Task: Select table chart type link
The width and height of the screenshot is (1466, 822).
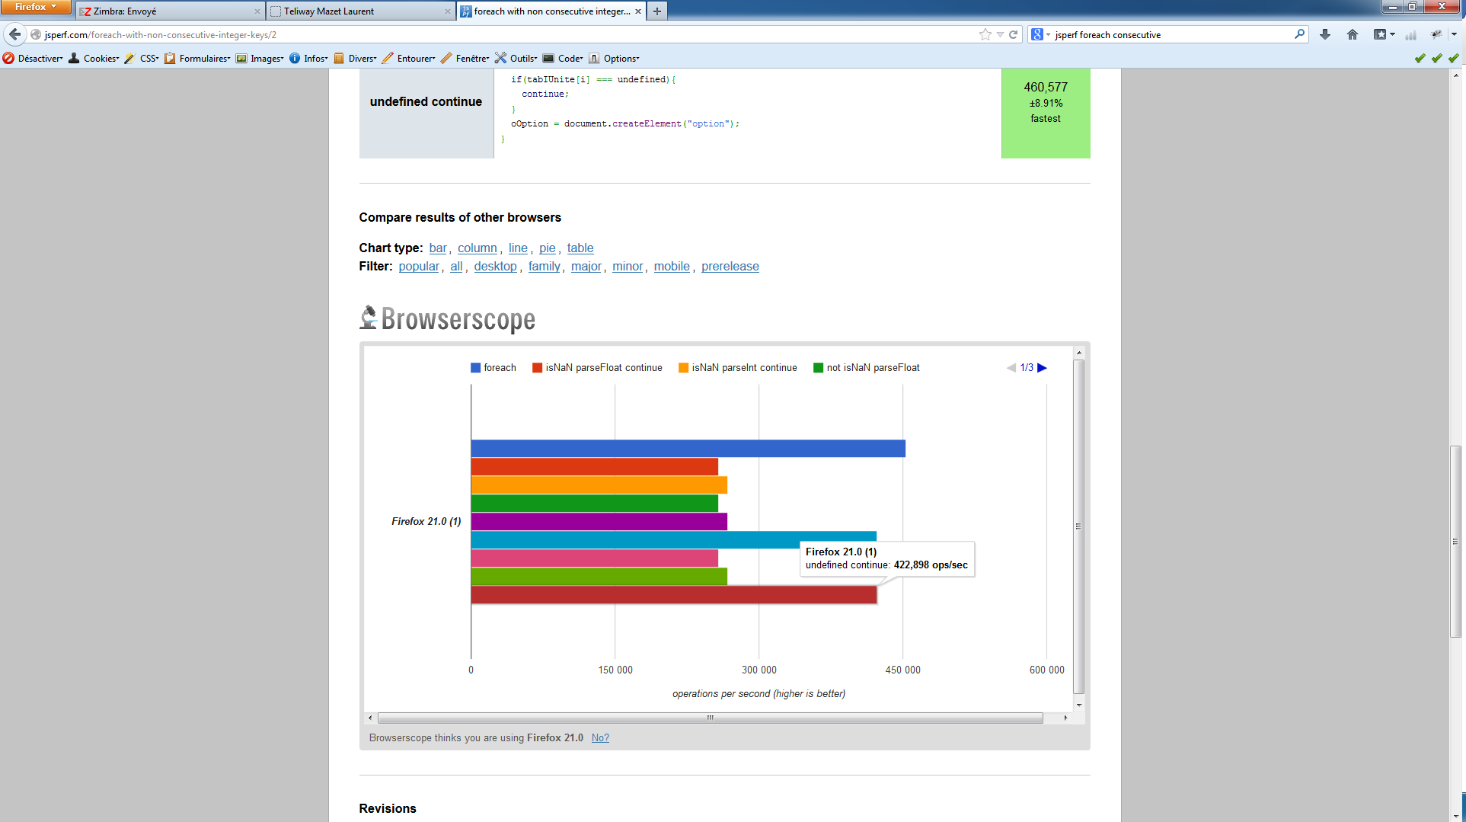Action: click(x=580, y=248)
